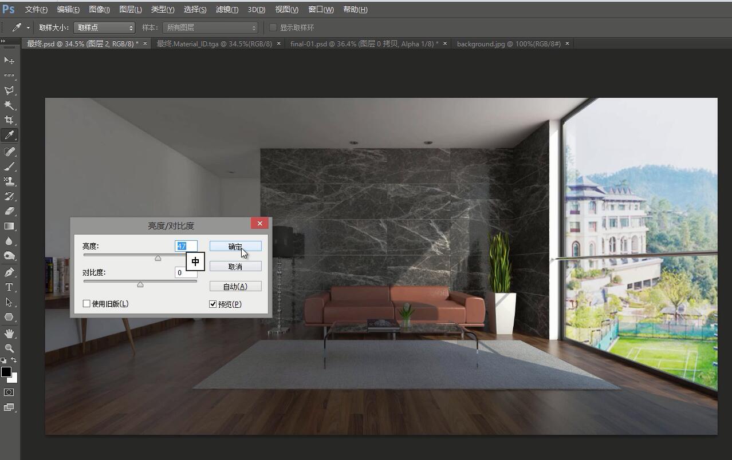Open the 取样大小 sample size dropdown
Screen dimensions: 732x460
pyautogui.click(x=104, y=27)
